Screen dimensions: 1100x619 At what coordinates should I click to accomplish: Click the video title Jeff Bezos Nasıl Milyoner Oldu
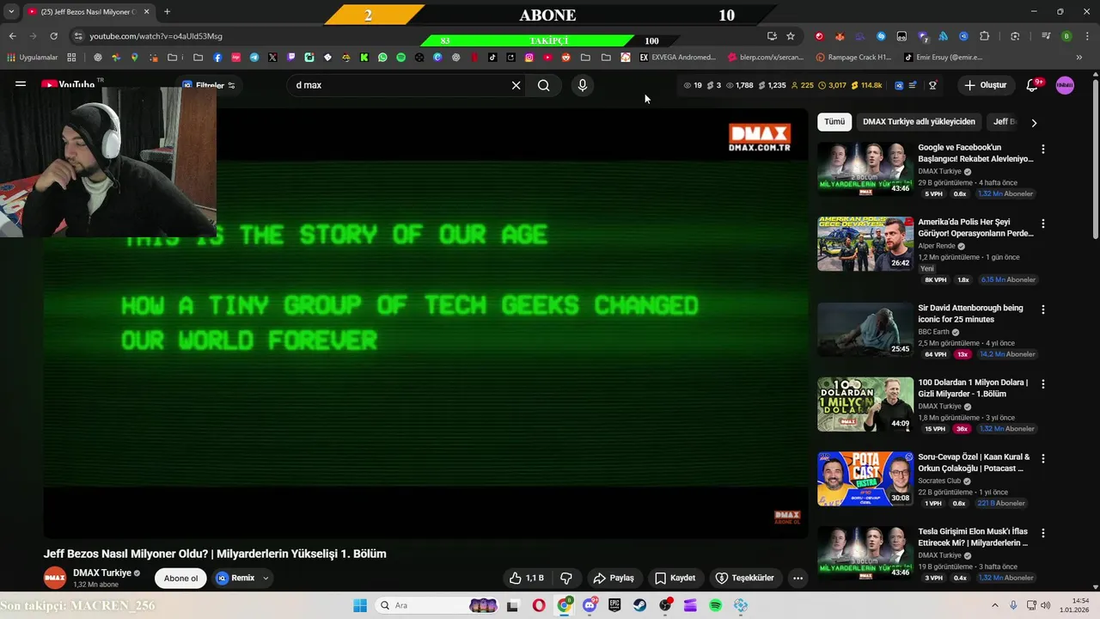pos(215,554)
